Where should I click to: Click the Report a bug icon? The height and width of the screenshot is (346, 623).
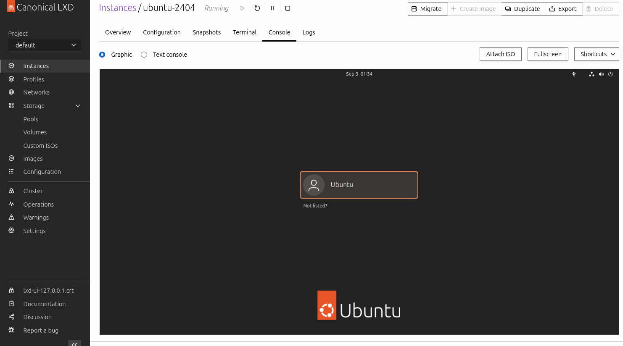pos(11,330)
